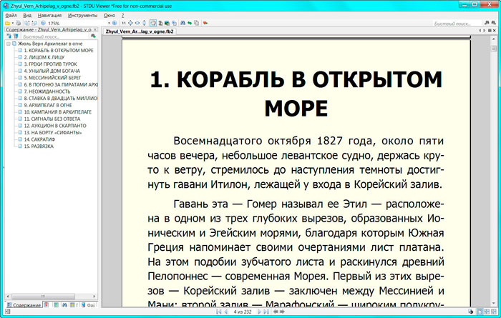Toggle the hand pan tool icon

pos(153,23)
